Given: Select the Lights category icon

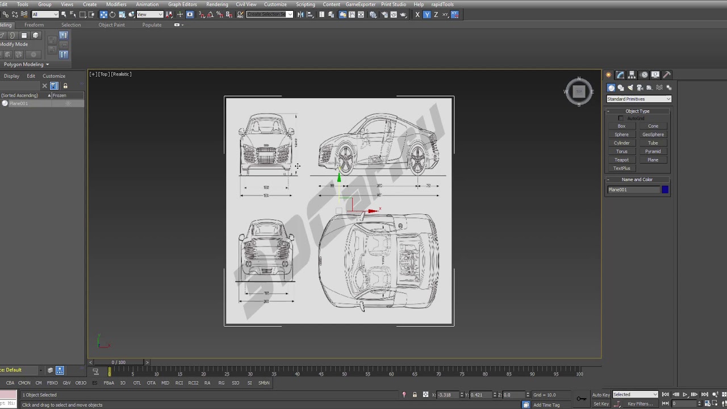Looking at the screenshot, I should (630, 87).
